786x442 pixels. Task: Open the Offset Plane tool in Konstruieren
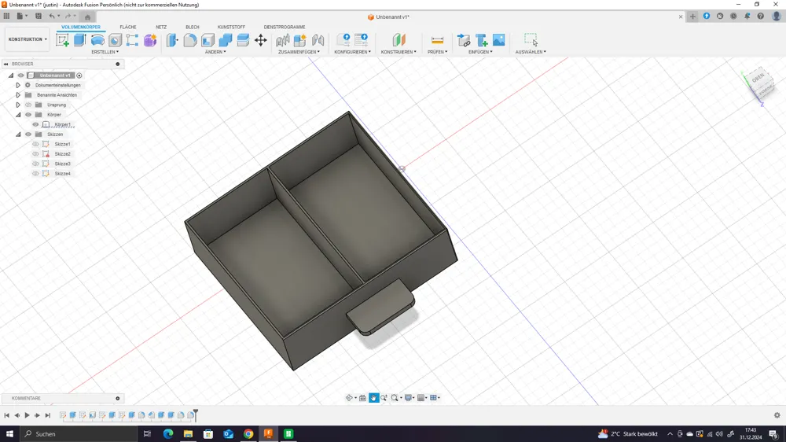coord(399,40)
